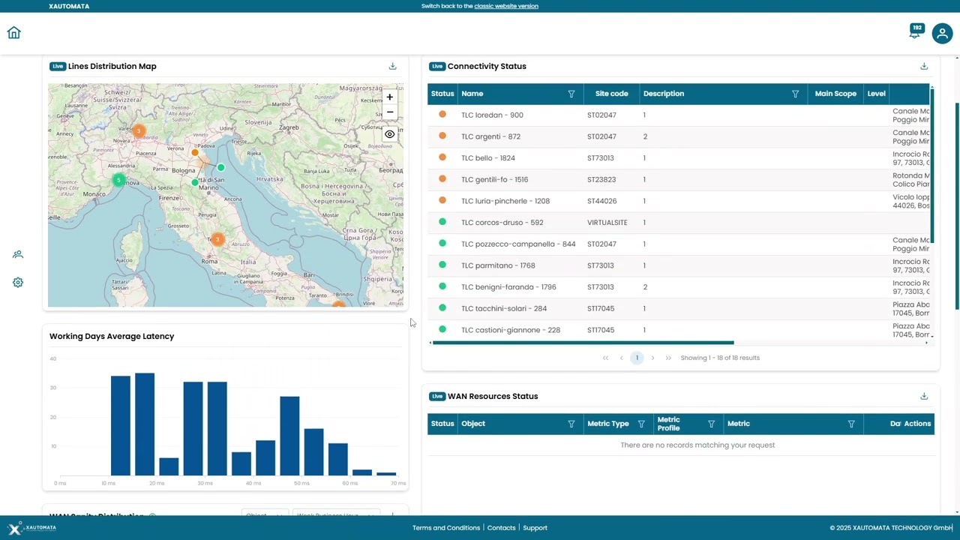Click the orange marker near Padova

tap(195, 152)
